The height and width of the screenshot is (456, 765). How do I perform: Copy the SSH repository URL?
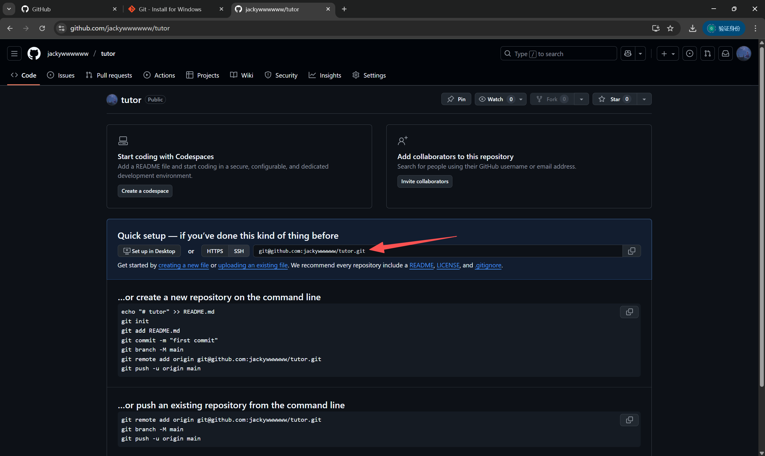pos(631,251)
